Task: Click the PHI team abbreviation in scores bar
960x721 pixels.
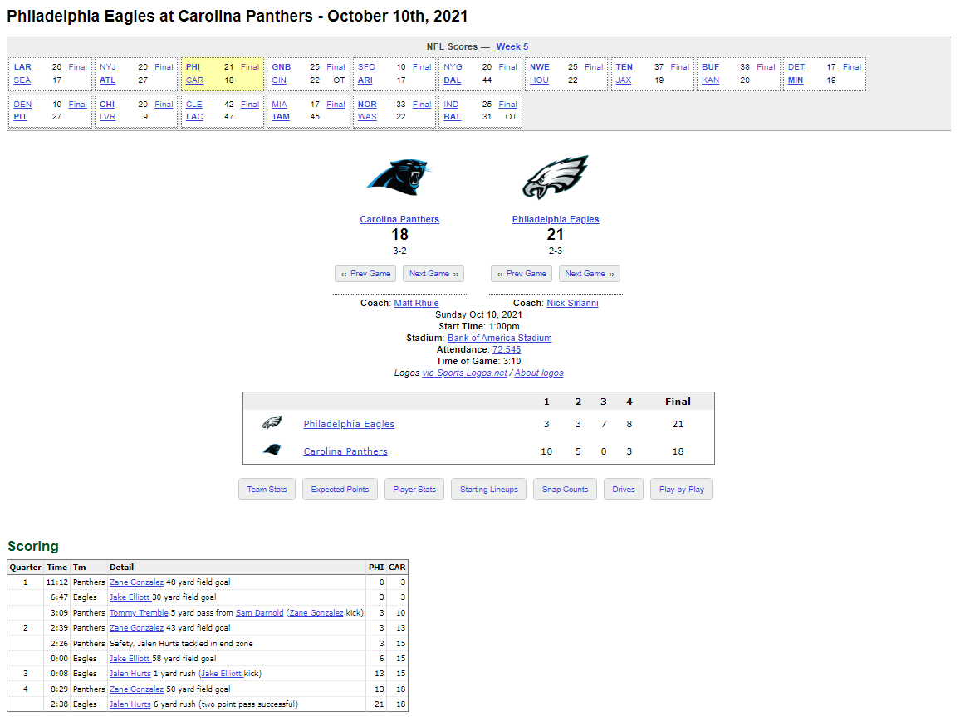Action: 193,66
